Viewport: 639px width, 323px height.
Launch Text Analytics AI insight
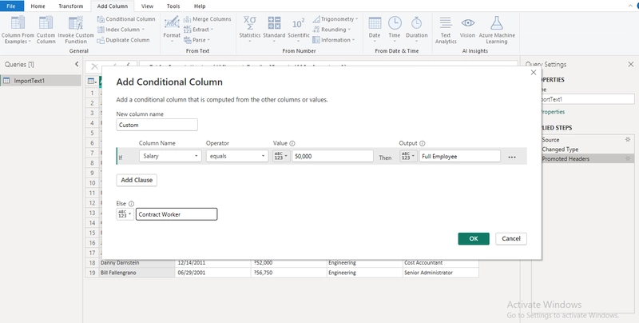coord(446,30)
